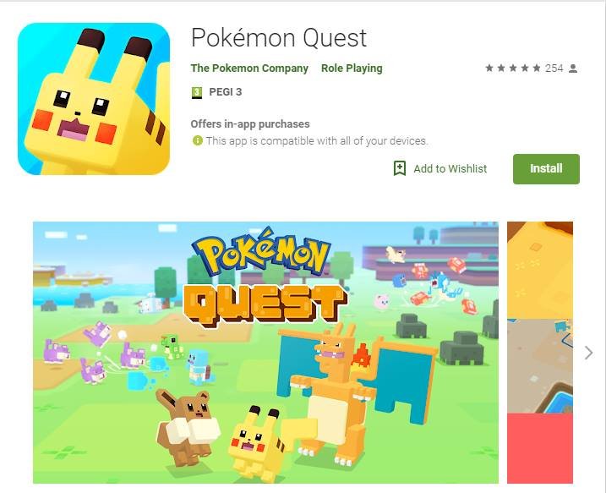606x493 pixels.
Task: Click the PEGI 3 rating badge icon
Action: (197, 92)
